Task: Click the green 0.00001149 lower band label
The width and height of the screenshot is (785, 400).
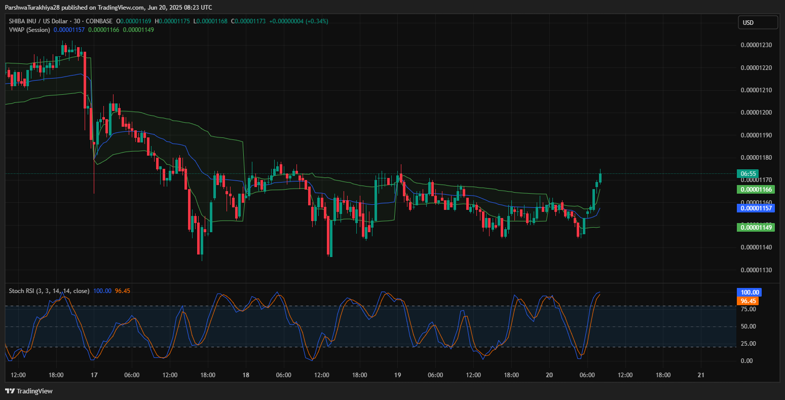Action: point(755,228)
